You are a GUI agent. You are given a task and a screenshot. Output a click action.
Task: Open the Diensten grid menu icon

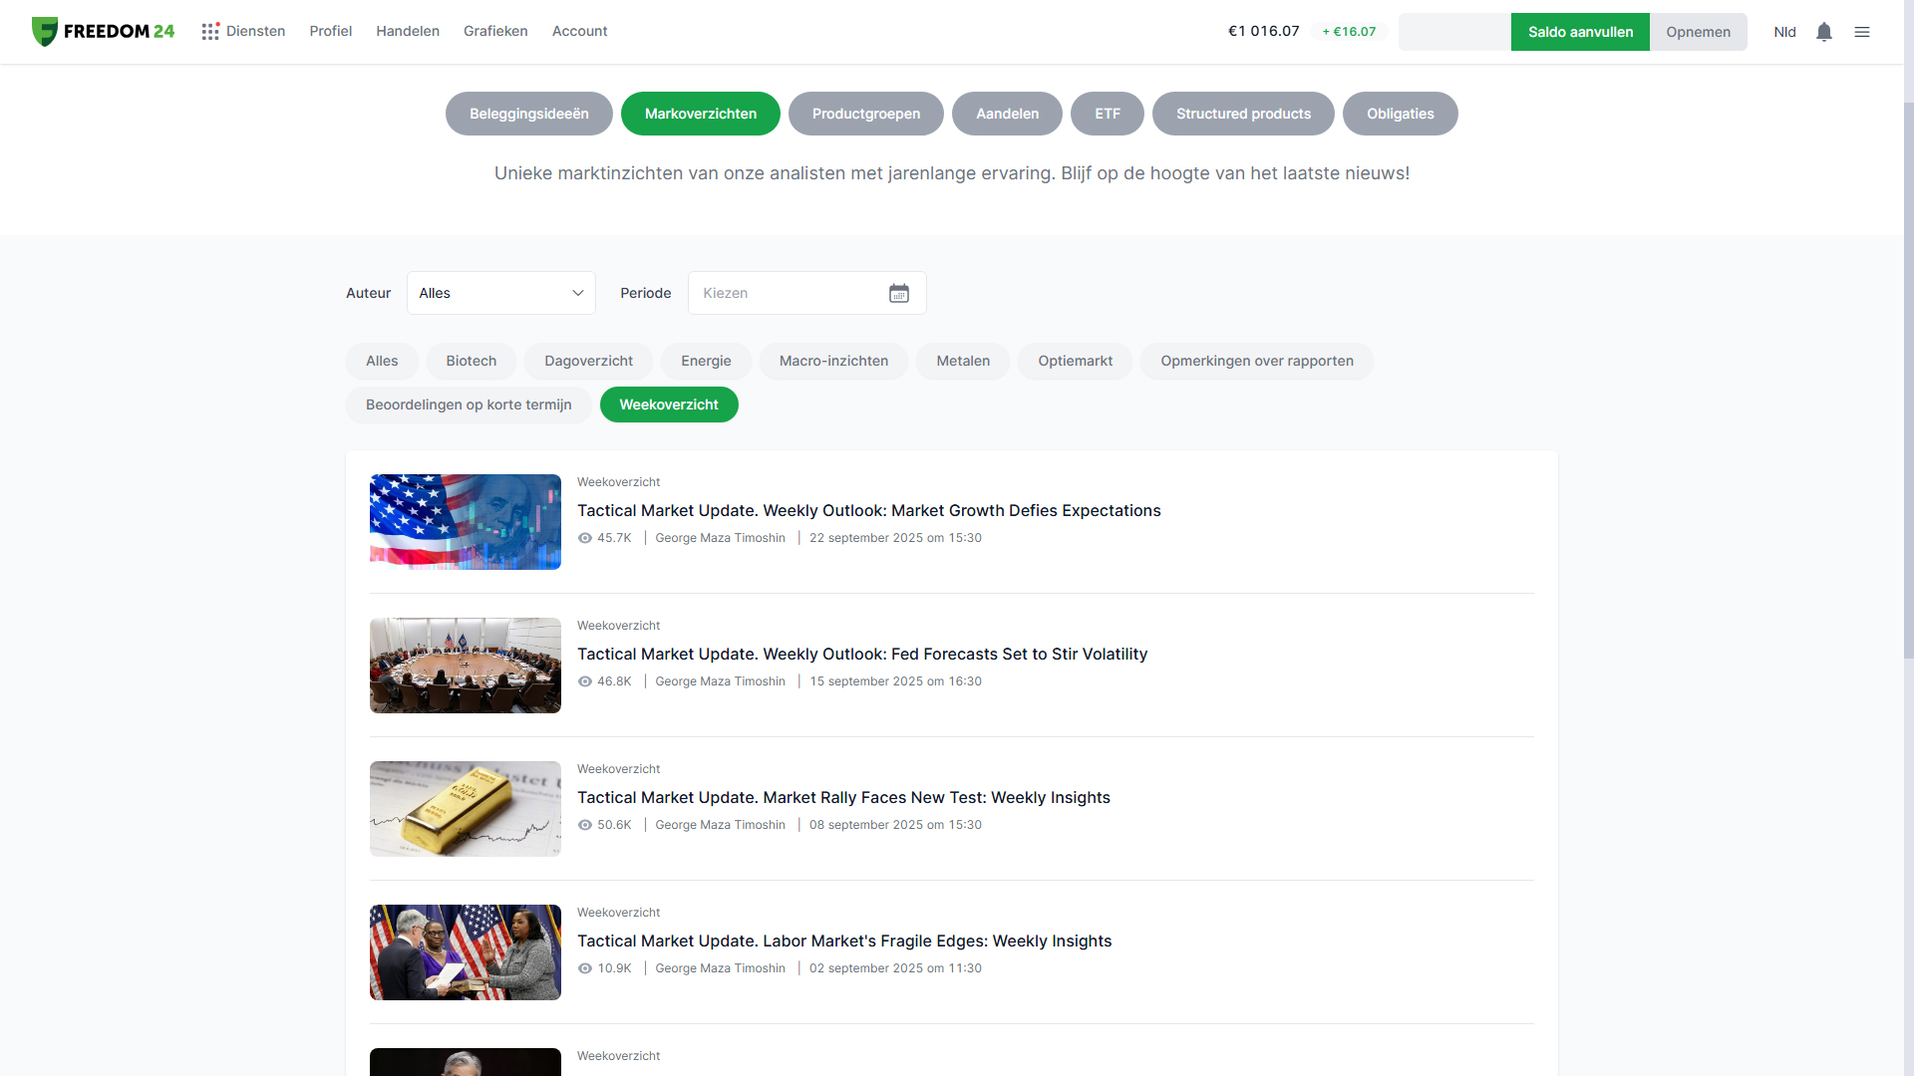click(210, 32)
